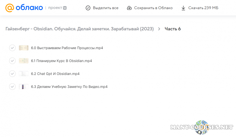Click the orange @ Облако logo icon
Screen dimensions: 236x137
point(9,8)
